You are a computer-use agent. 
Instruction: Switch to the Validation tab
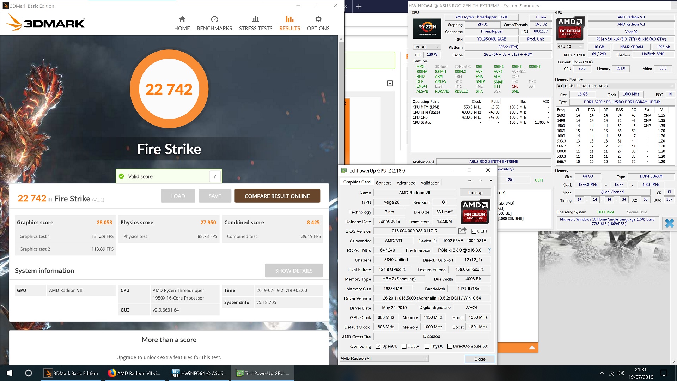[430, 183]
